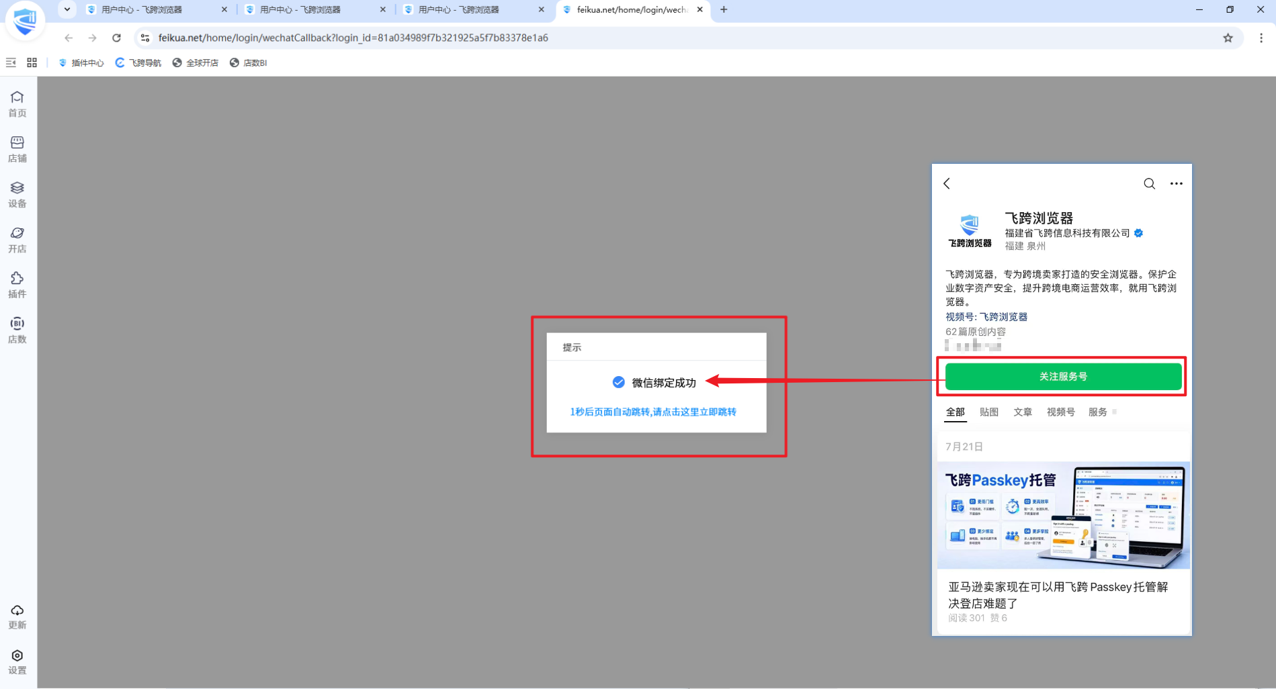Open the 首页 home icon in sidebar

[17, 103]
